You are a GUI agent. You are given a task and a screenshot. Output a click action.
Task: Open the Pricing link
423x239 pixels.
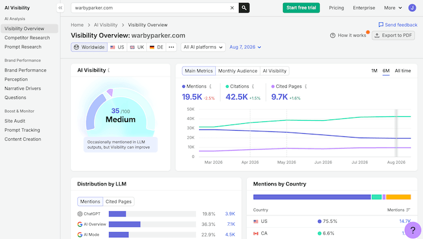point(336,8)
